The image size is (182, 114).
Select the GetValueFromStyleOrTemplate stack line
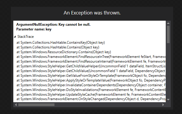(x=91, y=76)
